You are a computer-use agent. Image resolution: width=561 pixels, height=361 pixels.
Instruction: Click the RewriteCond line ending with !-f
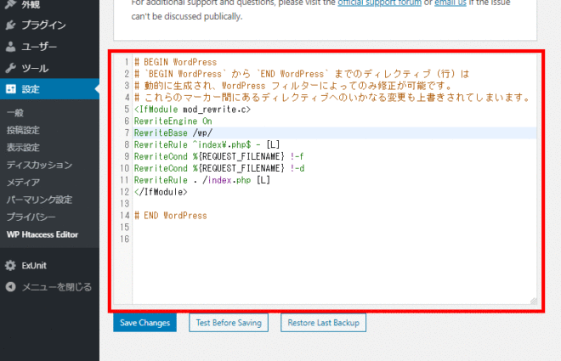pyautogui.click(x=219, y=156)
